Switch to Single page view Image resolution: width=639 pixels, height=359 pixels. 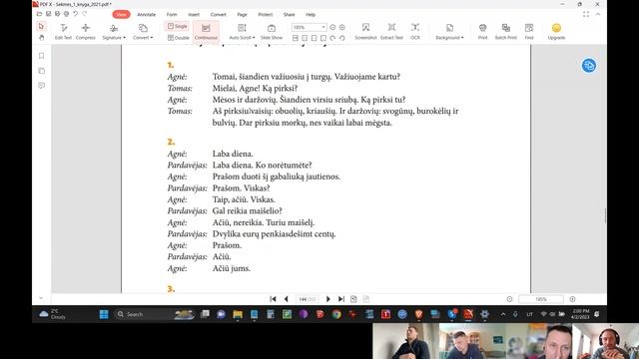(178, 26)
